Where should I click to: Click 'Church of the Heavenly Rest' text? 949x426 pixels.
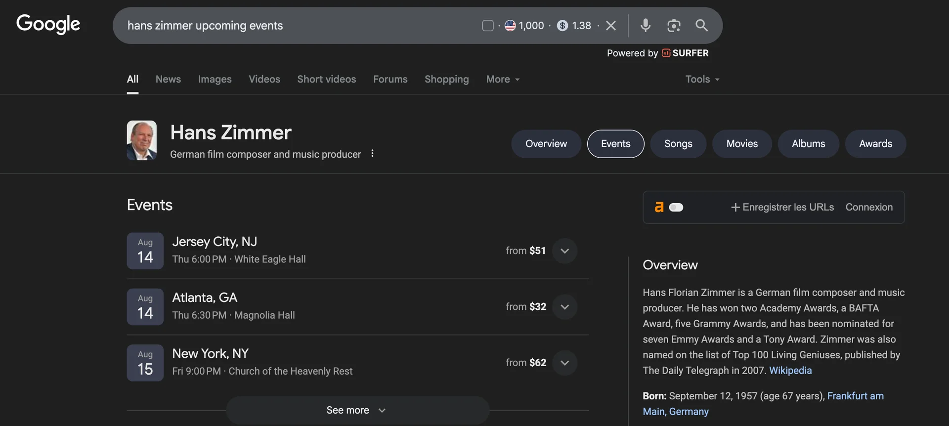291,371
